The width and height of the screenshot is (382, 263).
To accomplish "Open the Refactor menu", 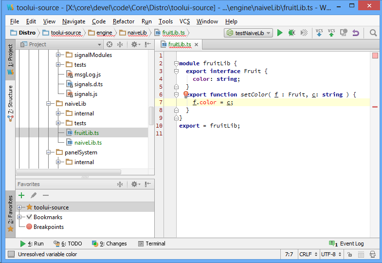I will (124, 21).
